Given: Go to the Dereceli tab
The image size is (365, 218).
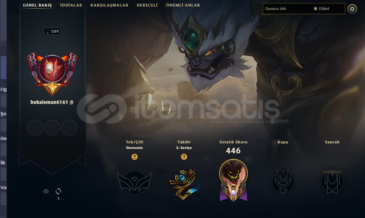Looking at the screenshot, I should (x=147, y=5).
